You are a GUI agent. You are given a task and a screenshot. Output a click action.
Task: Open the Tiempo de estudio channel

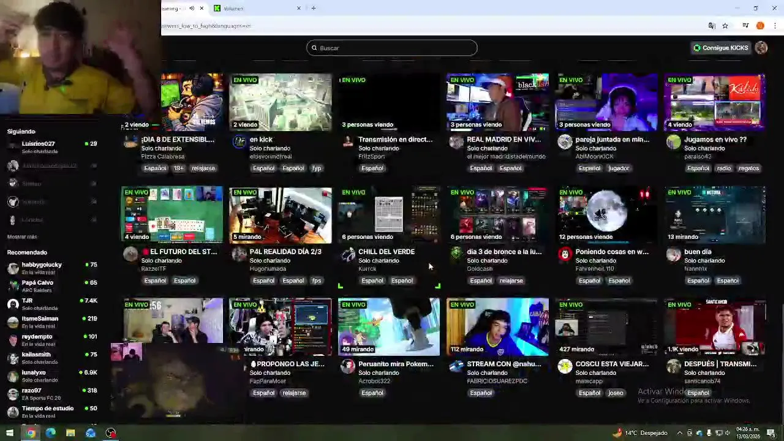52,412
